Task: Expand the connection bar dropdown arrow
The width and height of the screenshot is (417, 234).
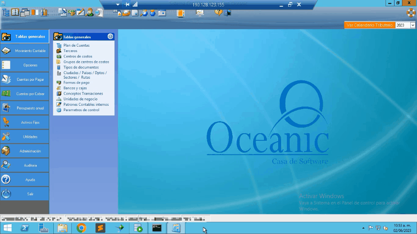Action: point(118,4)
